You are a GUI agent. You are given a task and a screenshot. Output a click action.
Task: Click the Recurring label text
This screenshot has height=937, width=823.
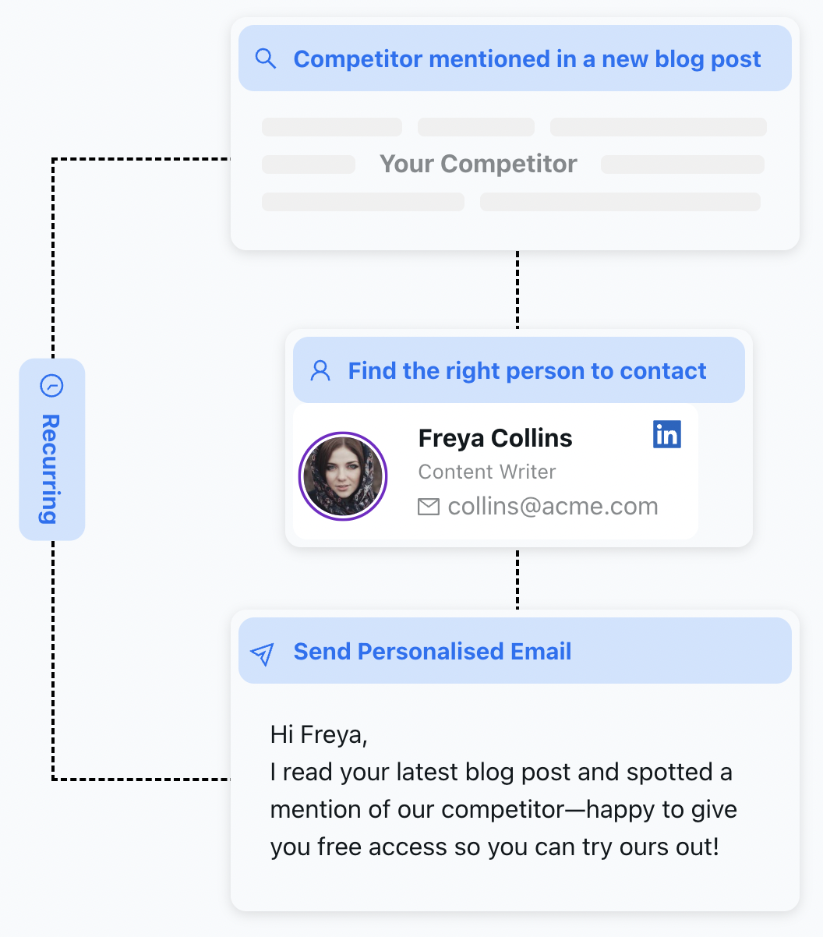coord(51,469)
